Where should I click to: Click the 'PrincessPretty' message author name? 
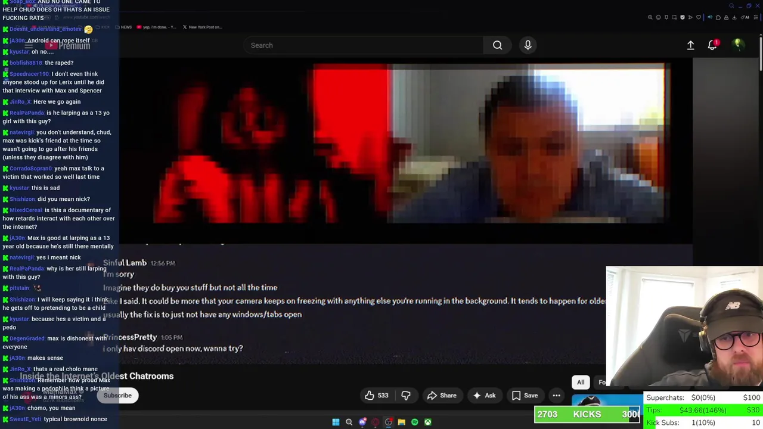click(x=130, y=337)
